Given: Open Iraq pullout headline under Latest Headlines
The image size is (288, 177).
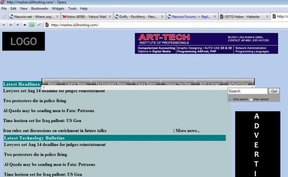Looking at the screenshot, I should pyautogui.click(x=42, y=121).
